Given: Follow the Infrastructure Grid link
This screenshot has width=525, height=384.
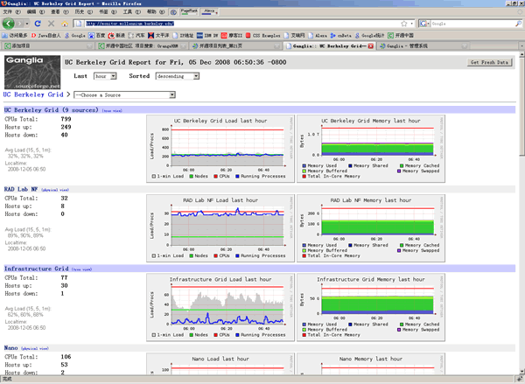Looking at the screenshot, I should coord(36,269).
